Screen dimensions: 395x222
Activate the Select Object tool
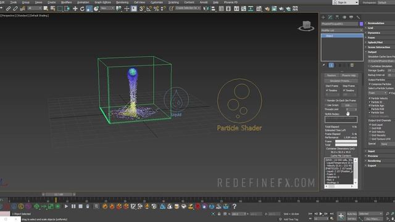46,9
